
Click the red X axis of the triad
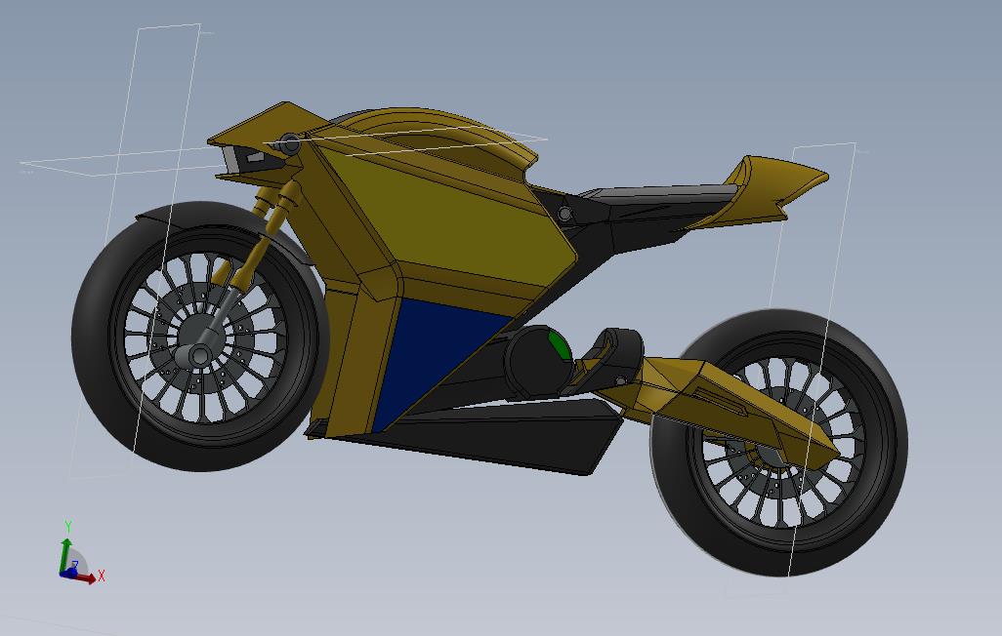click(x=88, y=578)
